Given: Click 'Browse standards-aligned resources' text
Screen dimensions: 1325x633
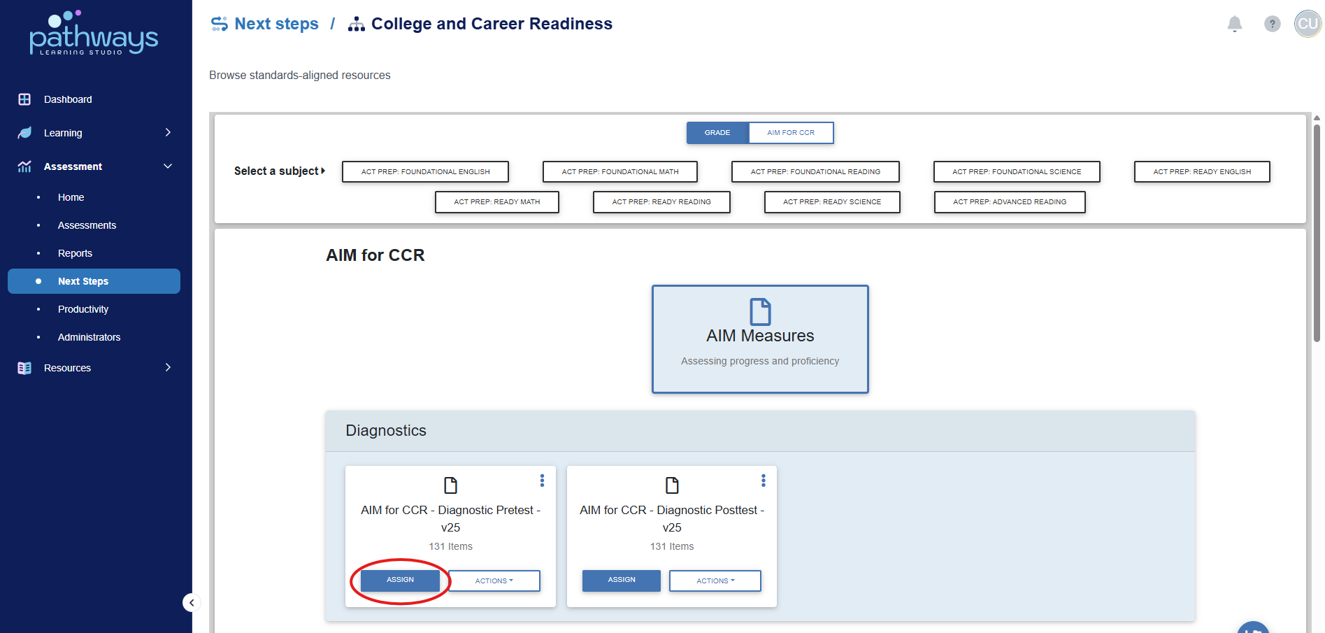Looking at the screenshot, I should pos(300,76).
